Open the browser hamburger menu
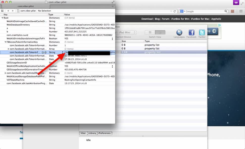The image size is (245, 149). [x=241, y=11]
